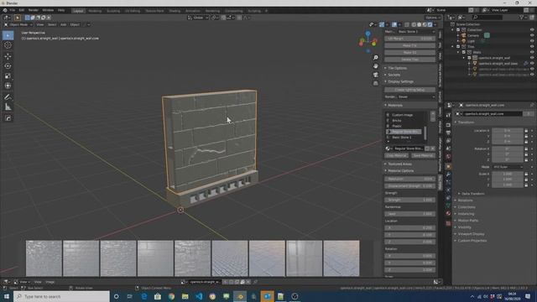Click the Copy Material button
Screen dimensions: 537x302
(x=396, y=155)
